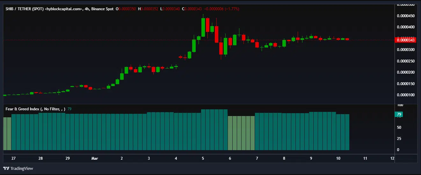Click the 27 date label on the time axis
Viewport: 421px width, 175px height.
point(13,158)
